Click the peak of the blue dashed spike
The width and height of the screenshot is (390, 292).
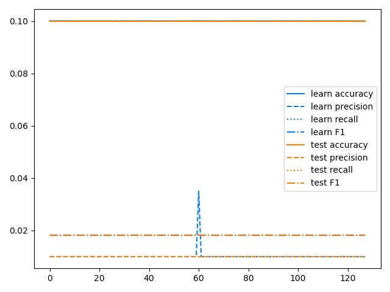coord(199,191)
